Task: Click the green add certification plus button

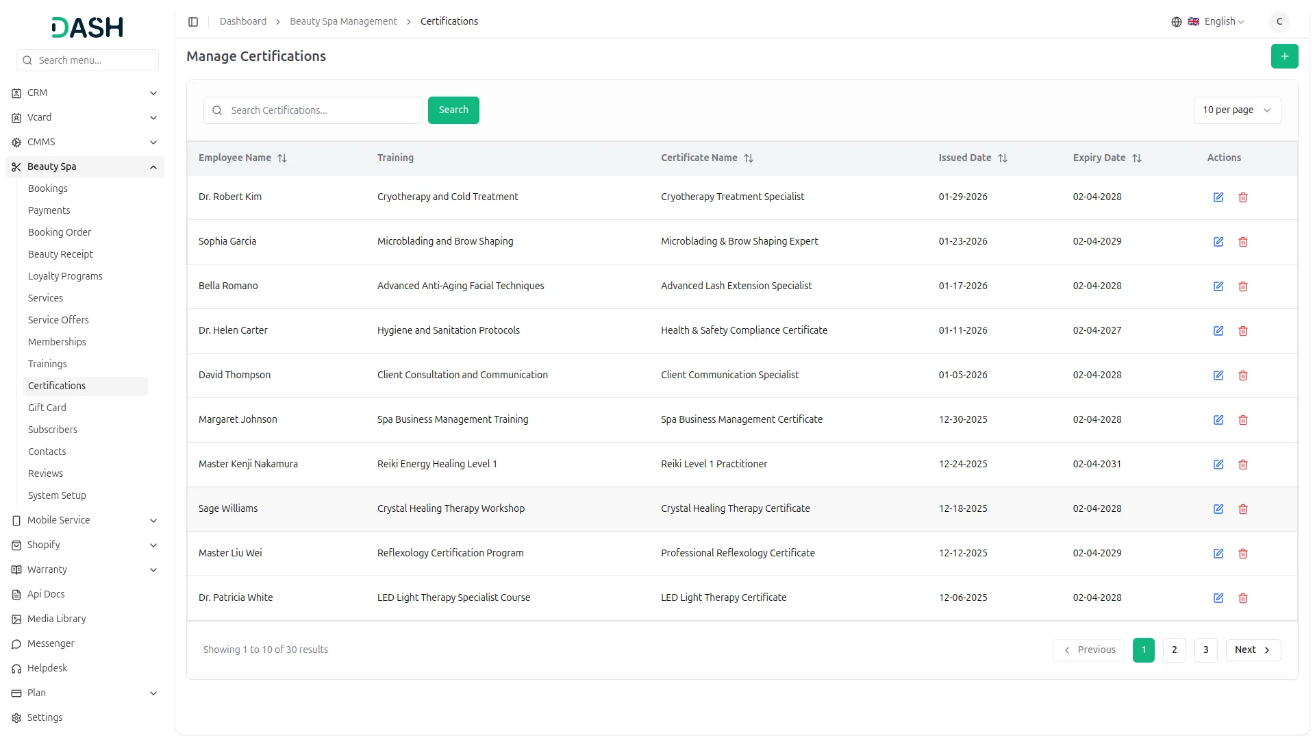Action: 1284,56
